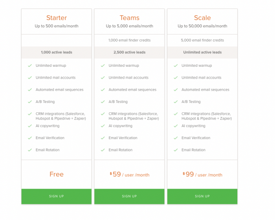Click the 2,500 active leads row
This screenshot has width=275, height=220.
tap(129, 52)
